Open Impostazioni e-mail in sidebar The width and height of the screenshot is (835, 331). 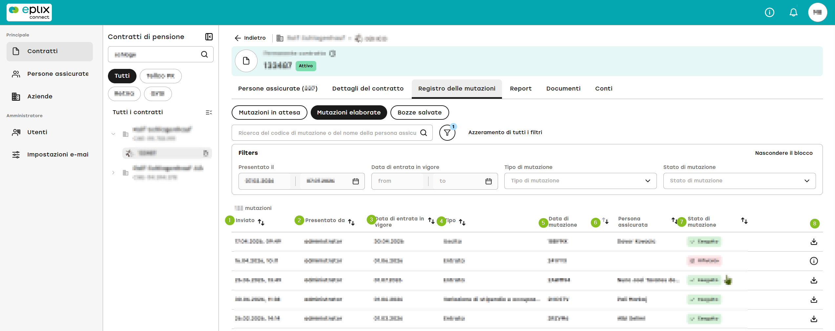pyautogui.click(x=50, y=155)
